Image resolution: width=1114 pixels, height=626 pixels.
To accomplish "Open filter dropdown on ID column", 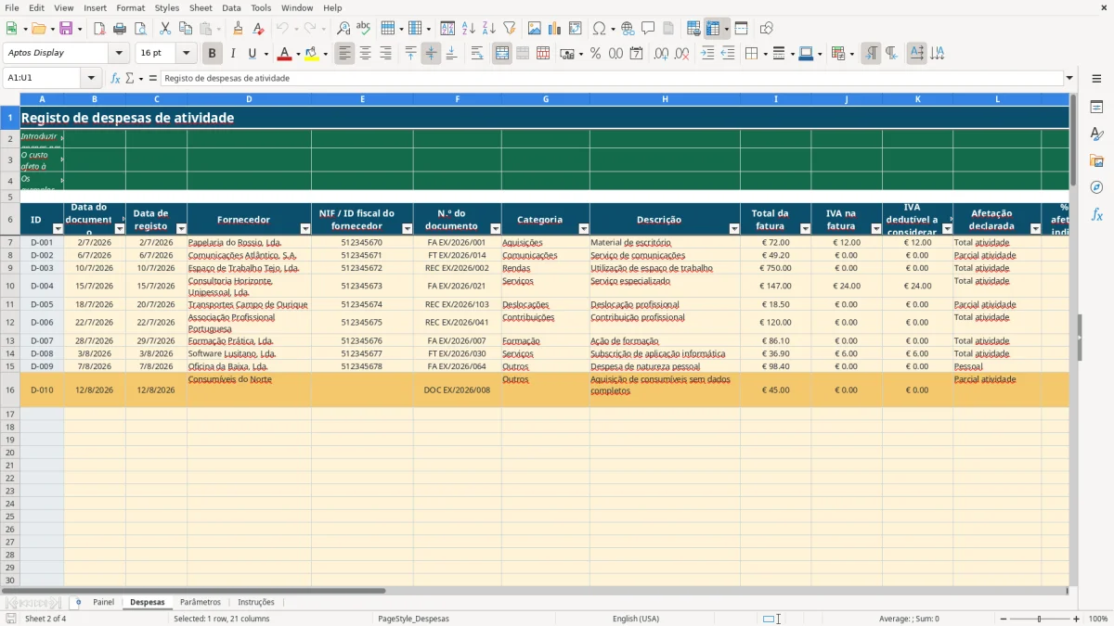I will 58,228.
